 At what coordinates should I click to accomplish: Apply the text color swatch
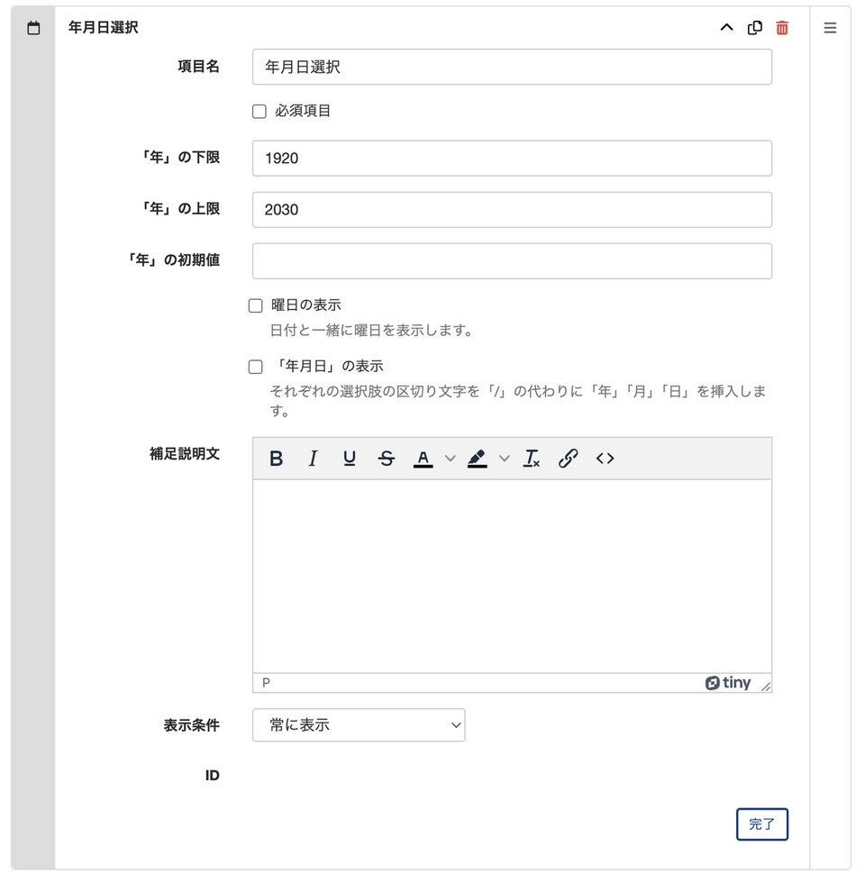tap(423, 459)
